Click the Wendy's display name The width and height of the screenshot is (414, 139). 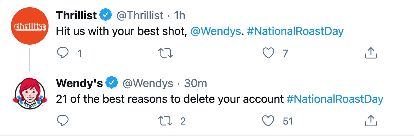79,83
